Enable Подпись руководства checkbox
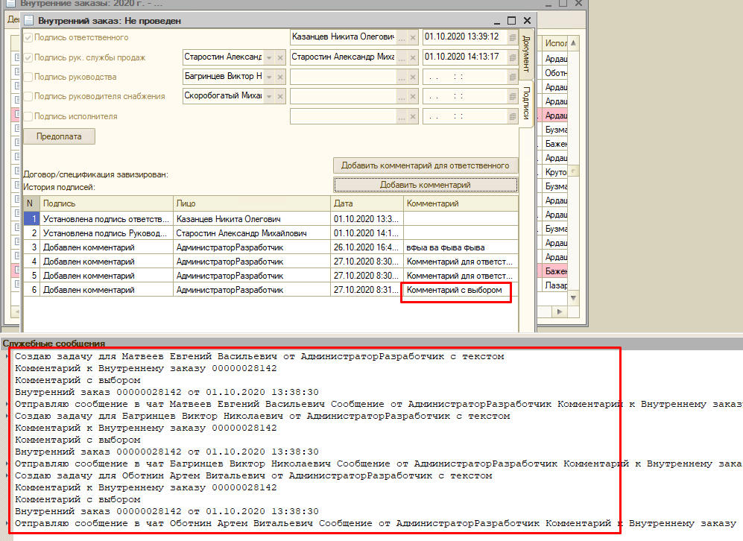The width and height of the screenshot is (743, 541). [x=28, y=77]
